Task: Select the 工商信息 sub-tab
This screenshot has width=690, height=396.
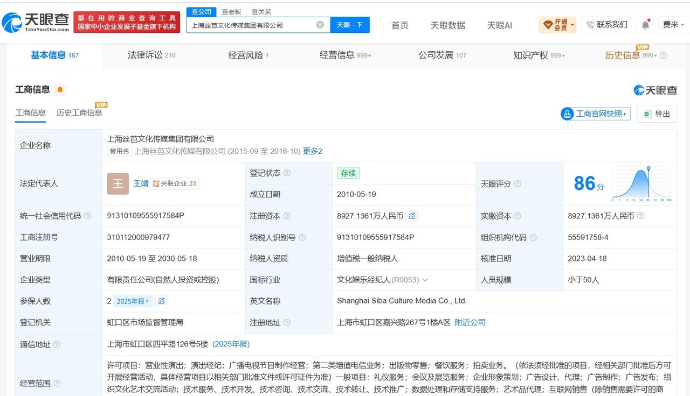Action: [31, 112]
